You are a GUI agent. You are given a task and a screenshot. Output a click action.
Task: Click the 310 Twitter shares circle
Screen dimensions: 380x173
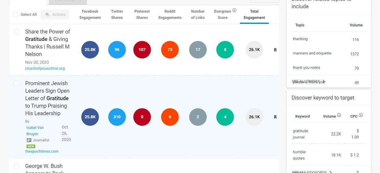[x=117, y=117]
